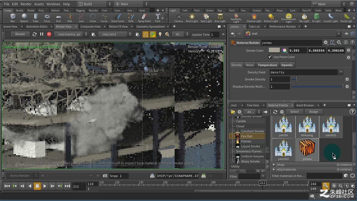Jump to the first frame

[7, 186]
